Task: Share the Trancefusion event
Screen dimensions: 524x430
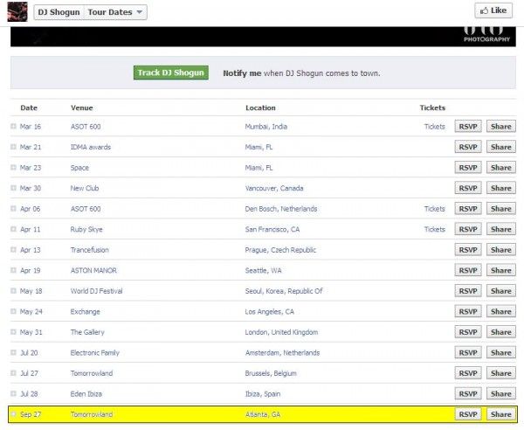Action: [501, 250]
